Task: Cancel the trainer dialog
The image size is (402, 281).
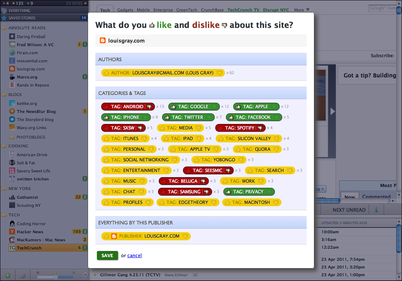Action: click(135, 255)
